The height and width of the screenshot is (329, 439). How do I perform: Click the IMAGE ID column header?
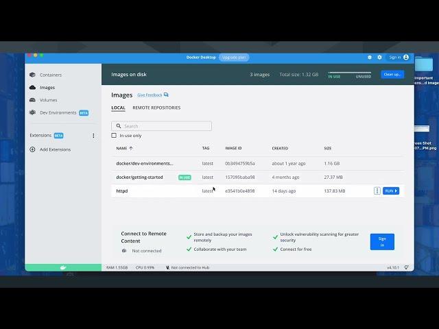coord(233,148)
